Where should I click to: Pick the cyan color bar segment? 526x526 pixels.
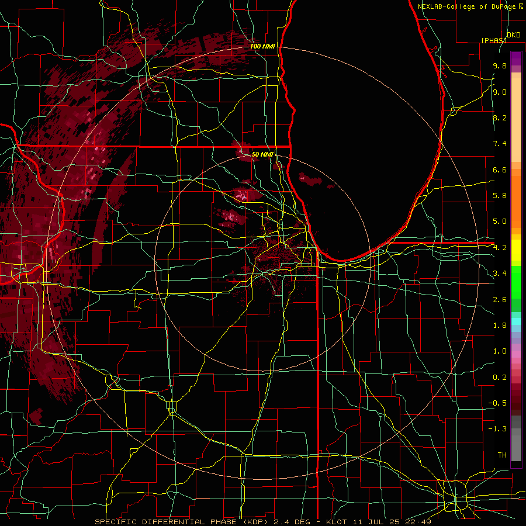pos(516,321)
